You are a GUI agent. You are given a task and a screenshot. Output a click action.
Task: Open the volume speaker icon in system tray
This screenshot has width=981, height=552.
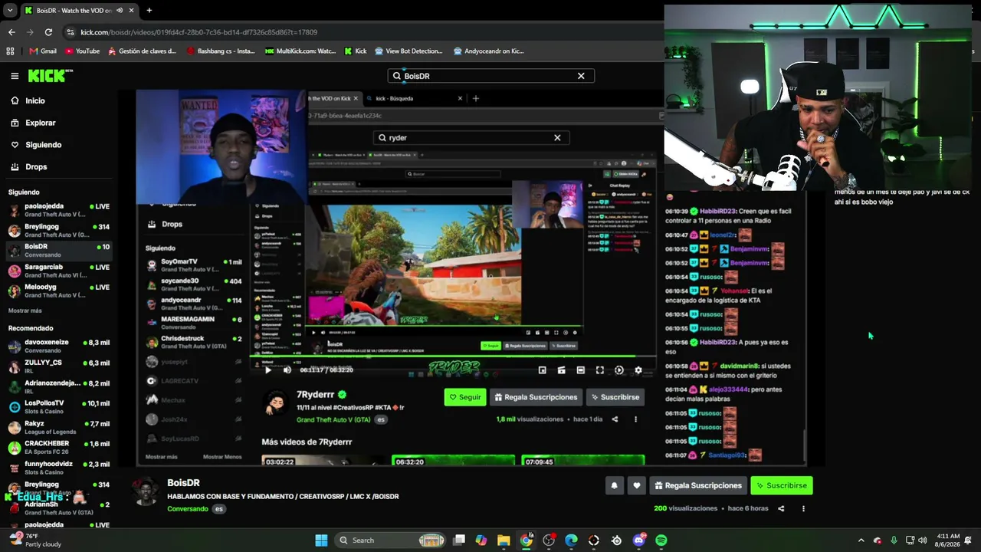(x=923, y=540)
